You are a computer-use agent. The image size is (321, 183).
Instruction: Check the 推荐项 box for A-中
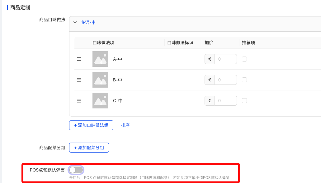coord(244,59)
